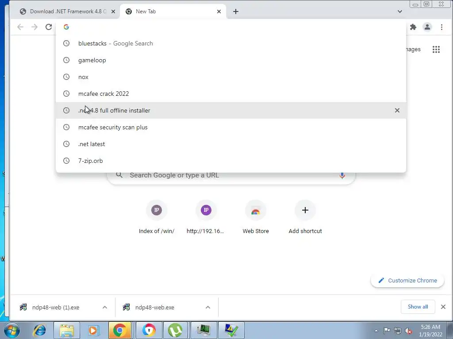The image size is (453, 339).
Task: Close the downloads bar
Action: click(443, 307)
